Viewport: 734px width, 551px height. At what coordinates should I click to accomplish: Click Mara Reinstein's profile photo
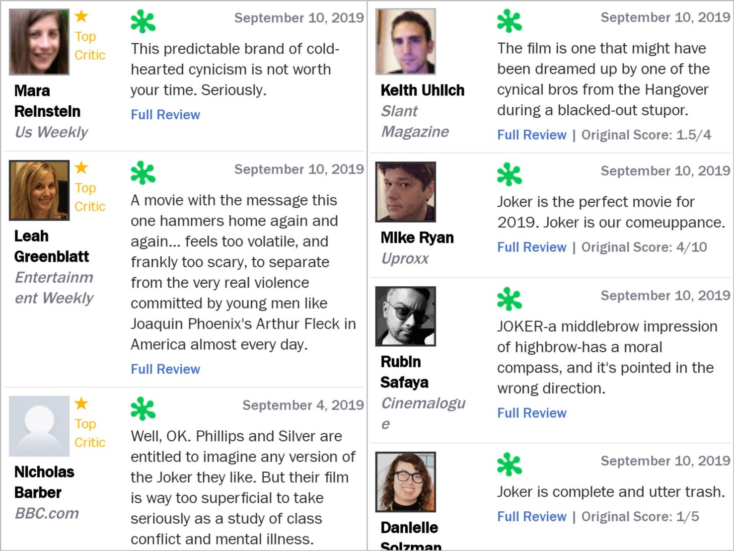39,42
